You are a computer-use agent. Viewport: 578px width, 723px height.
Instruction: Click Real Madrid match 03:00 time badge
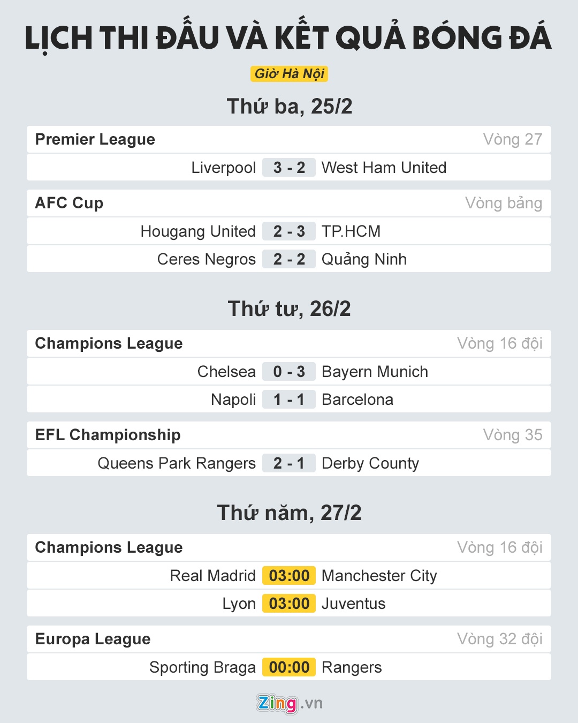point(289,576)
